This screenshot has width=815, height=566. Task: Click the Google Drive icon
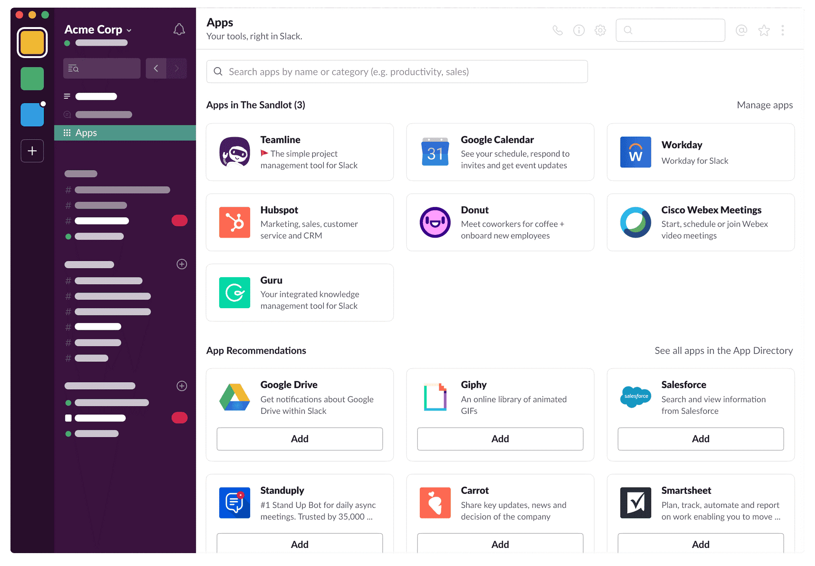pyautogui.click(x=234, y=397)
